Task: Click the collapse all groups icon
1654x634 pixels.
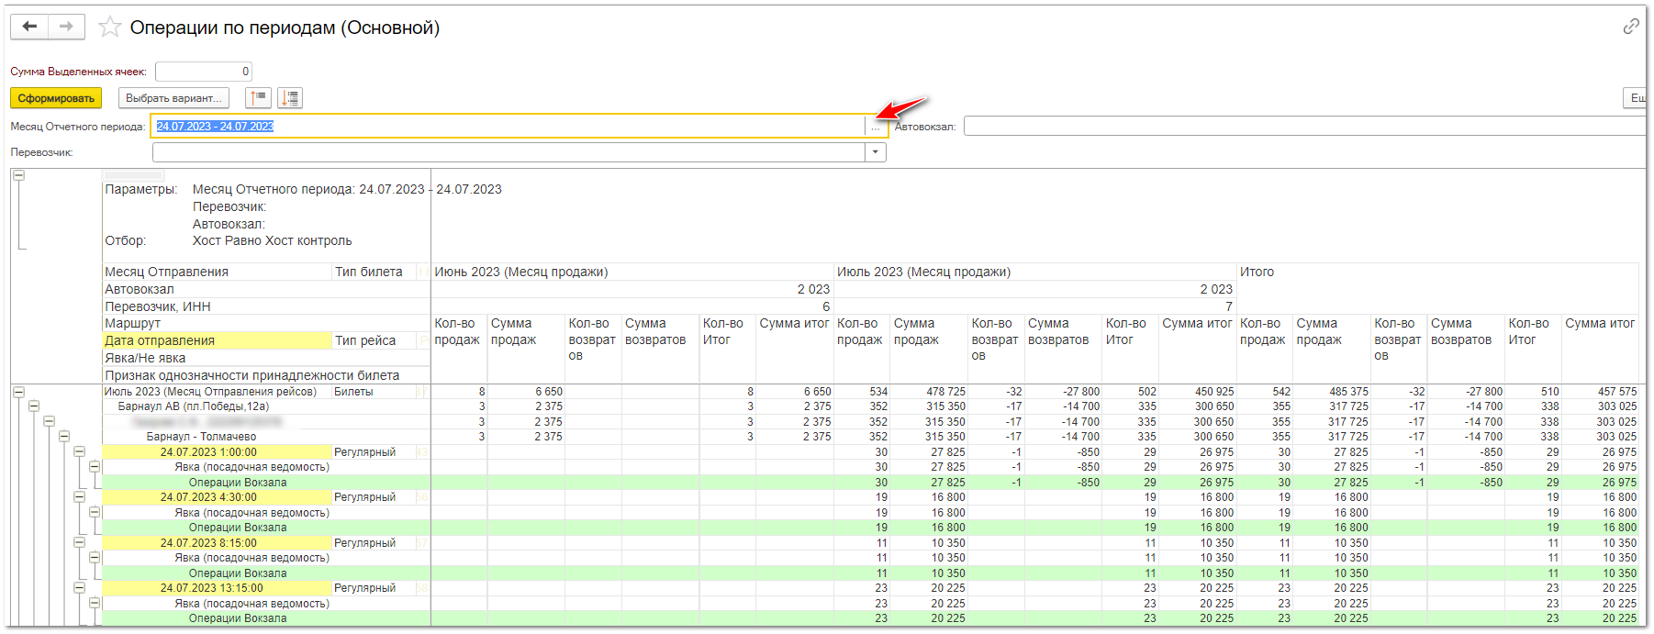Action: pyautogui.click(x=258, y=98)
